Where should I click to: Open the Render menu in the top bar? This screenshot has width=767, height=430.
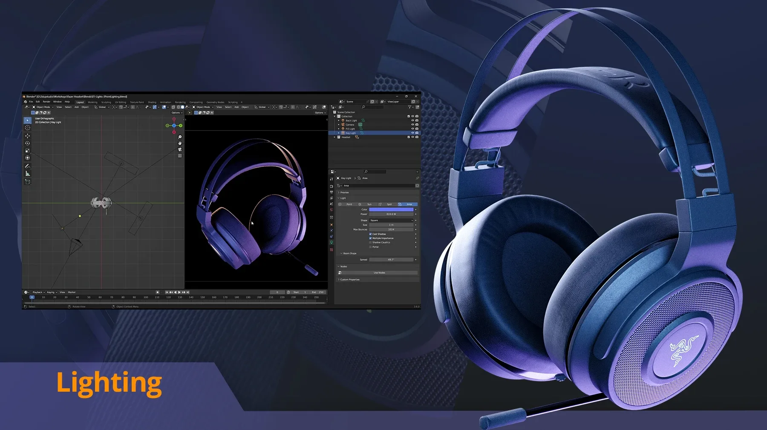click(x=47, y=102)
